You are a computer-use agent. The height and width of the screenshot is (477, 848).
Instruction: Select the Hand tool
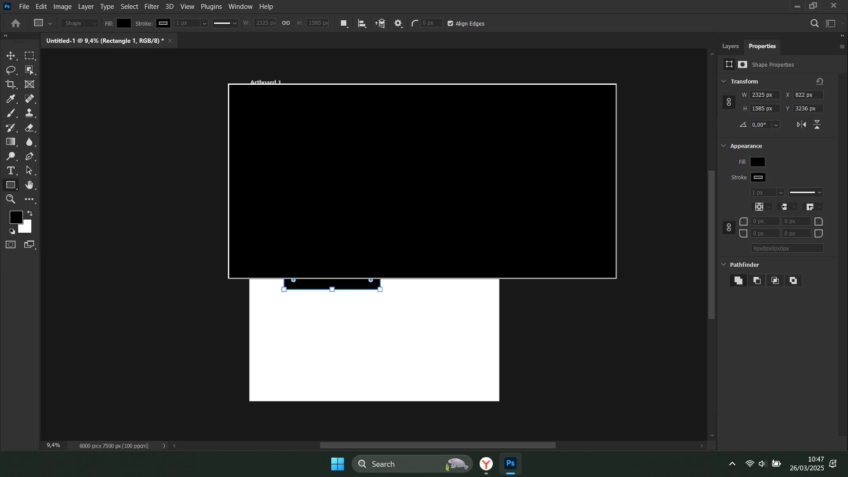click(30, 185)
